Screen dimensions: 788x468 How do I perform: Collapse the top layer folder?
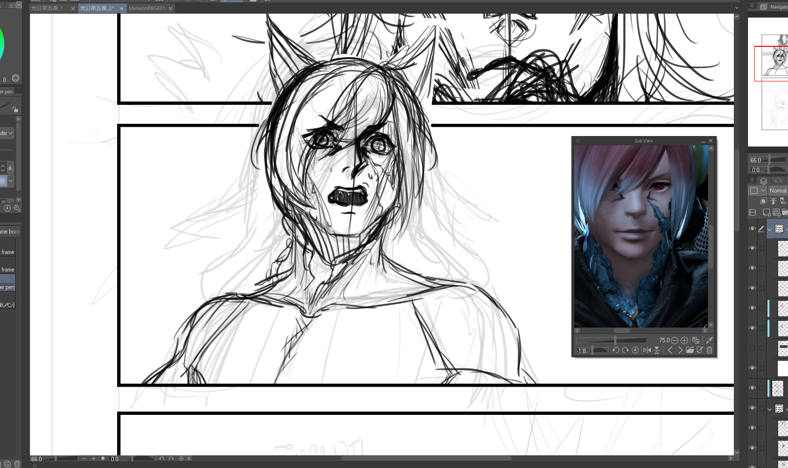(x=769, y=229)
